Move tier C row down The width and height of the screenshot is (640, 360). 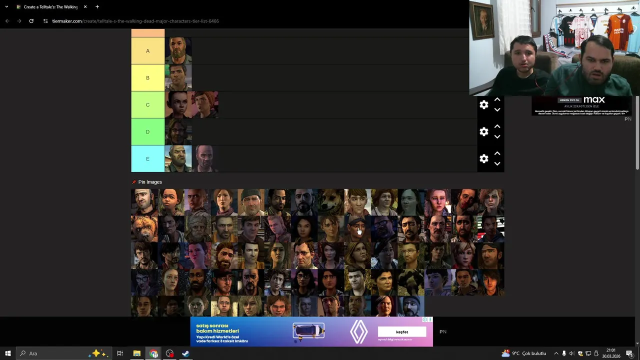tap(497, 110)
